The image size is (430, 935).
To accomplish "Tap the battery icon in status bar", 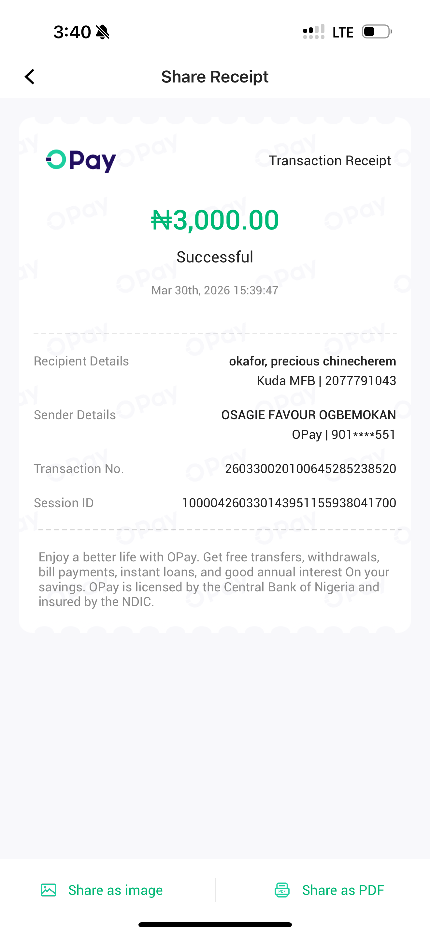I will click(x=377, y=32).
